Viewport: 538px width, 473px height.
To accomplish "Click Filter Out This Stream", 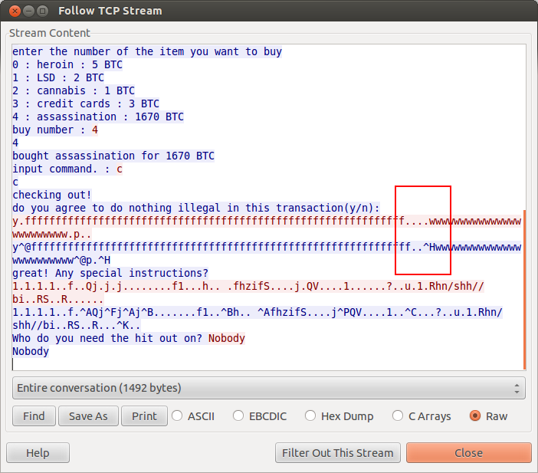I will (x=337, y=453).
